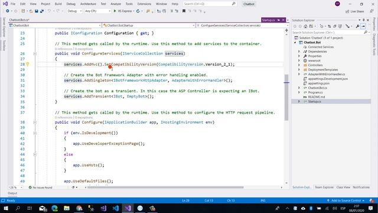Click the Redo toolbar icon
This screenshot has width=378, height=213.
58,11
